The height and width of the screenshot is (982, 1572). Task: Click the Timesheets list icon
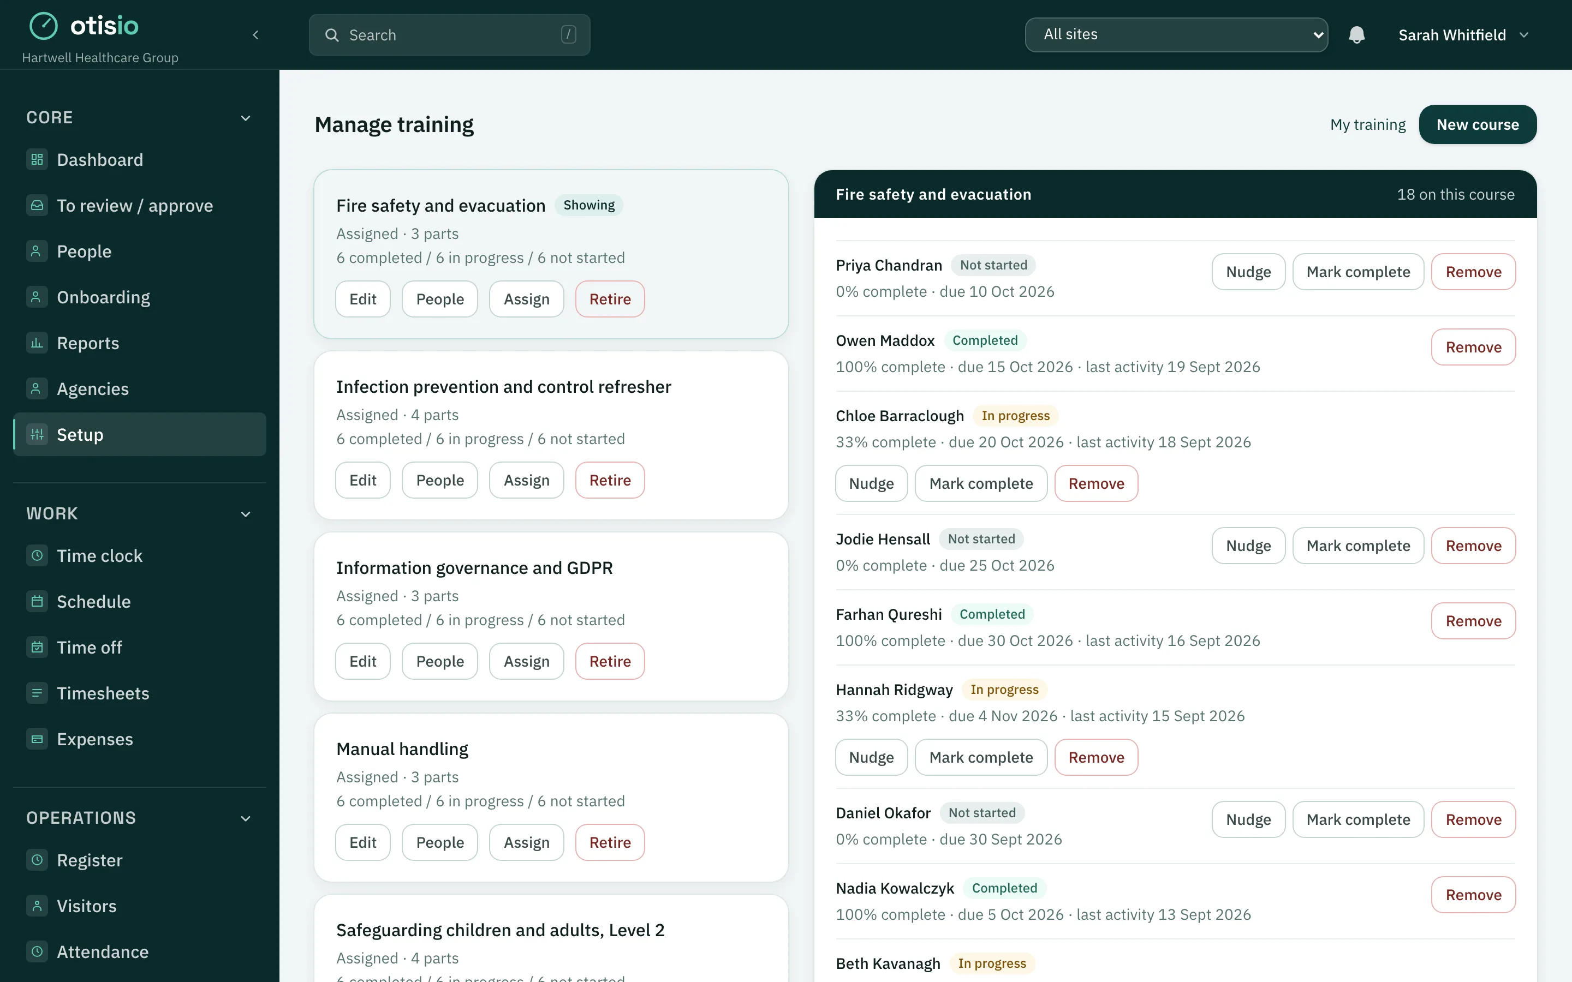click(x=37, y=693)
